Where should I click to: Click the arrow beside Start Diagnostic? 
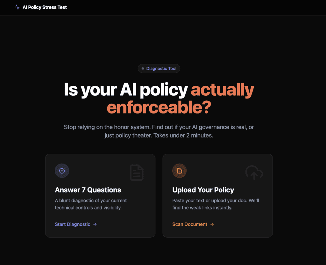tap(95, 224)
